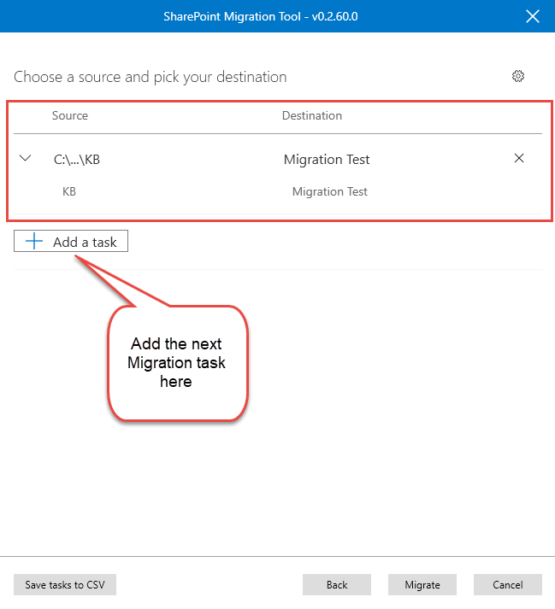Click the Choose a source heading

tap(151, 77)
